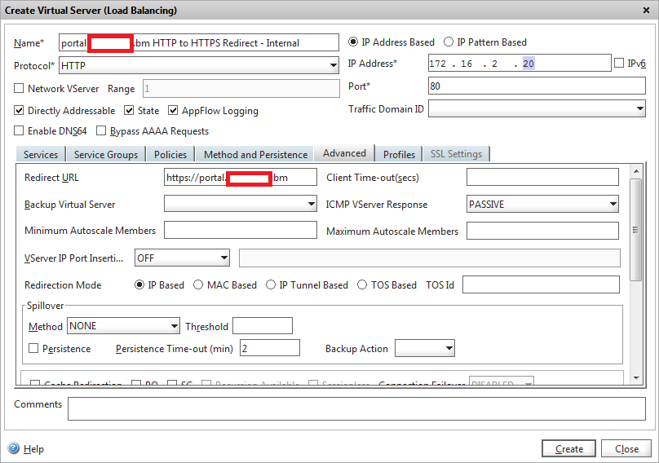This screenshot has width=659, height=463.
Task: Click scrollbar up arrow in Advanced panel
Action: coord(636,171)
